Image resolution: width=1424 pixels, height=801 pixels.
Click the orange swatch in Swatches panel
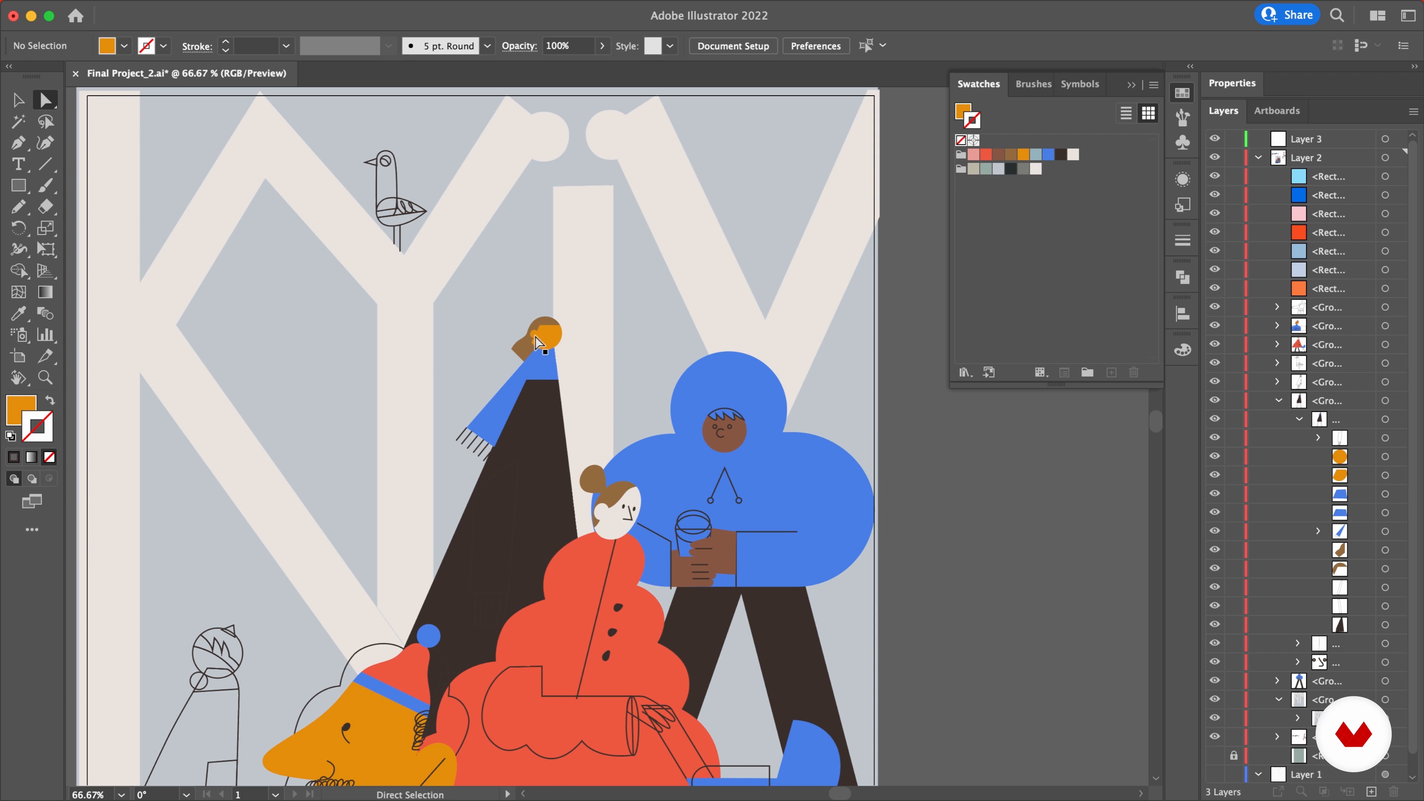pos(1023,154)
